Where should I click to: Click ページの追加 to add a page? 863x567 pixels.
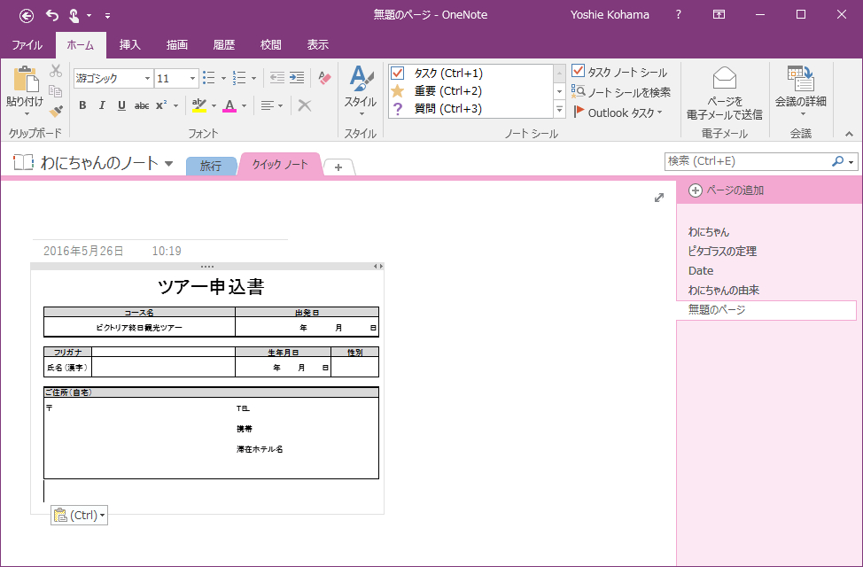[x=726, y=190]
